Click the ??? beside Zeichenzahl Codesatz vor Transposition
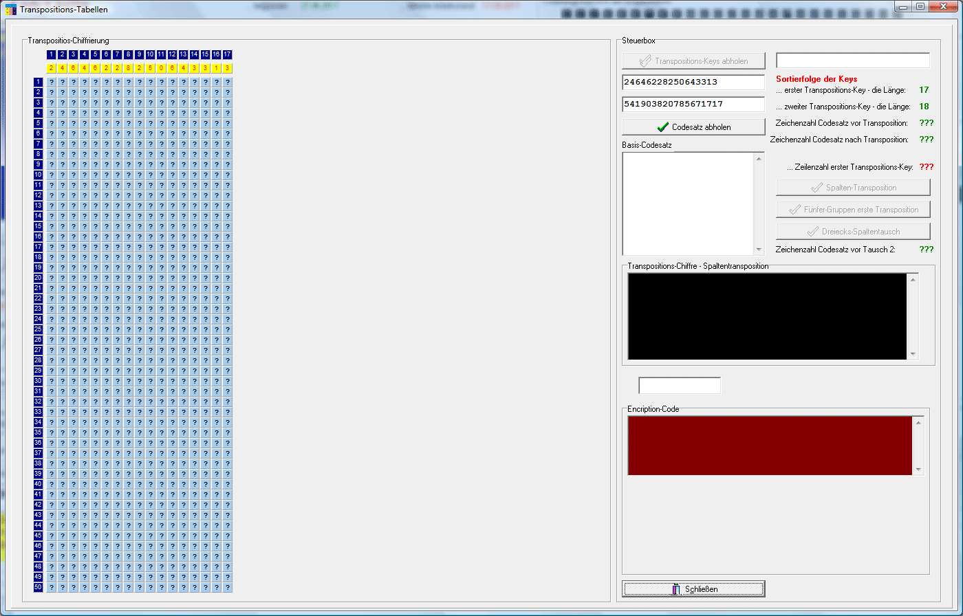Image resolution: width=963 pixels, height=616 pixels. click(927, 123)
